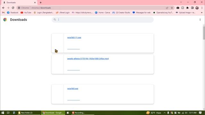Open the Openaibd.org YouTube bookmark
The width and height of the screenshot is (205, 115).
tap(163, 12)
